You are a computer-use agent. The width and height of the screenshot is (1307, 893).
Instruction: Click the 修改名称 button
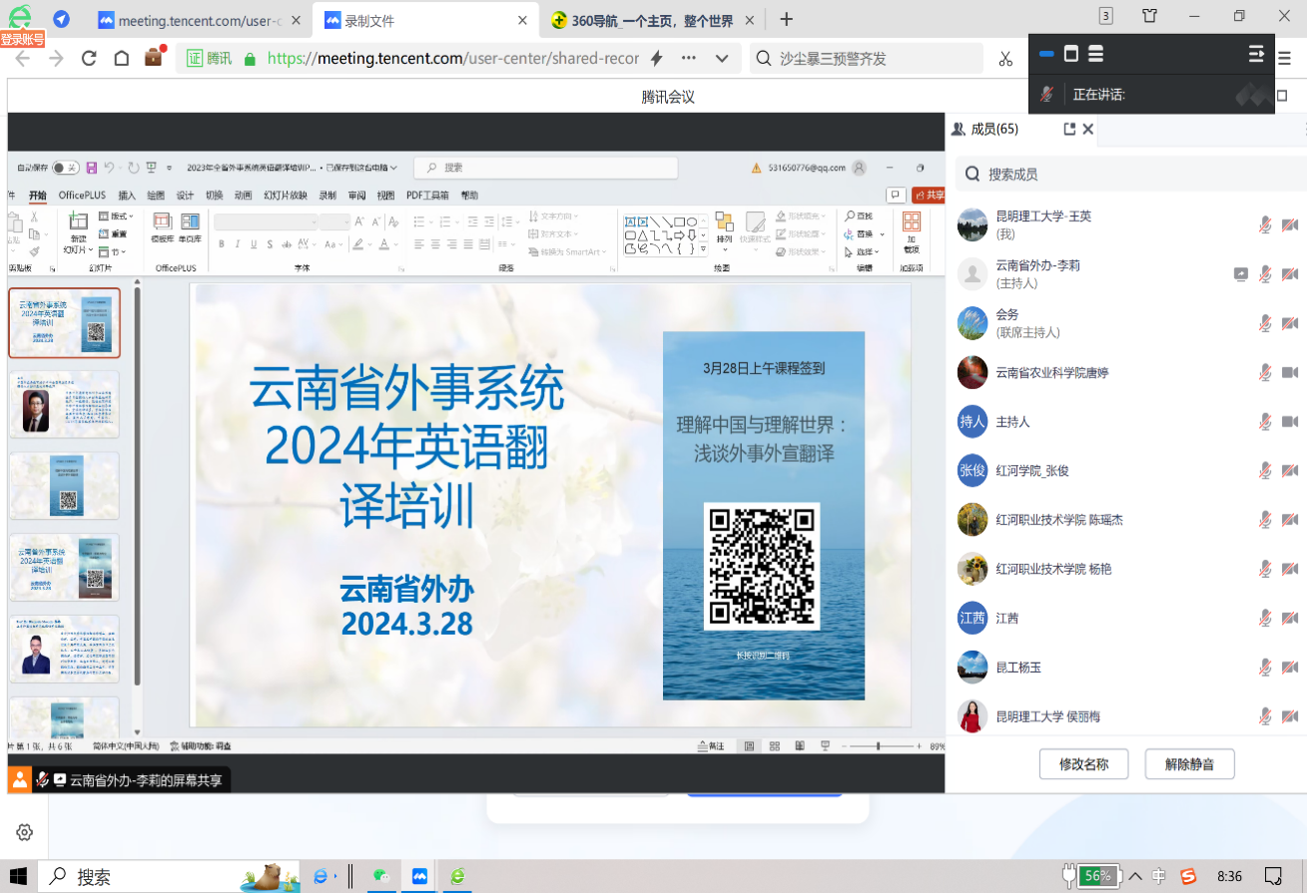coord(1083,764)
